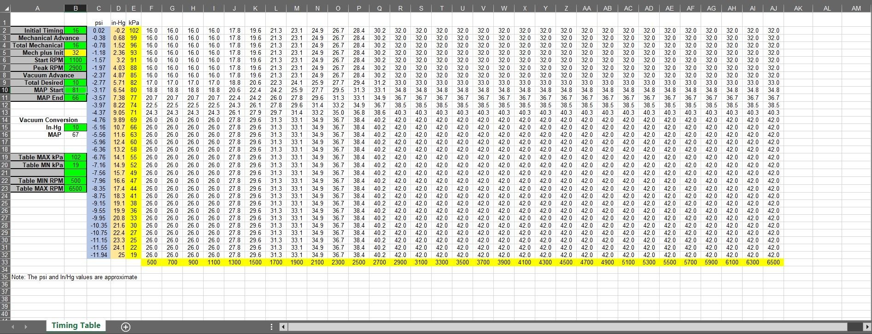Click the Initial Timing value cell
Viewport: 872px width, 334px height.
tap(76, 30)
